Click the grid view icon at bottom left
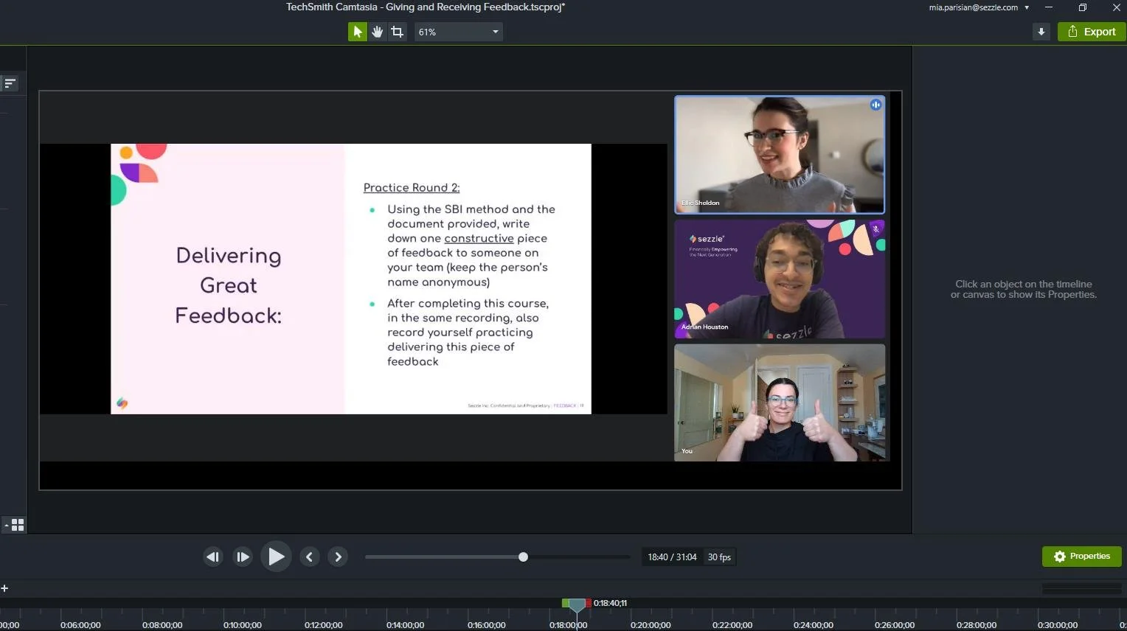 tap(18, 525)
